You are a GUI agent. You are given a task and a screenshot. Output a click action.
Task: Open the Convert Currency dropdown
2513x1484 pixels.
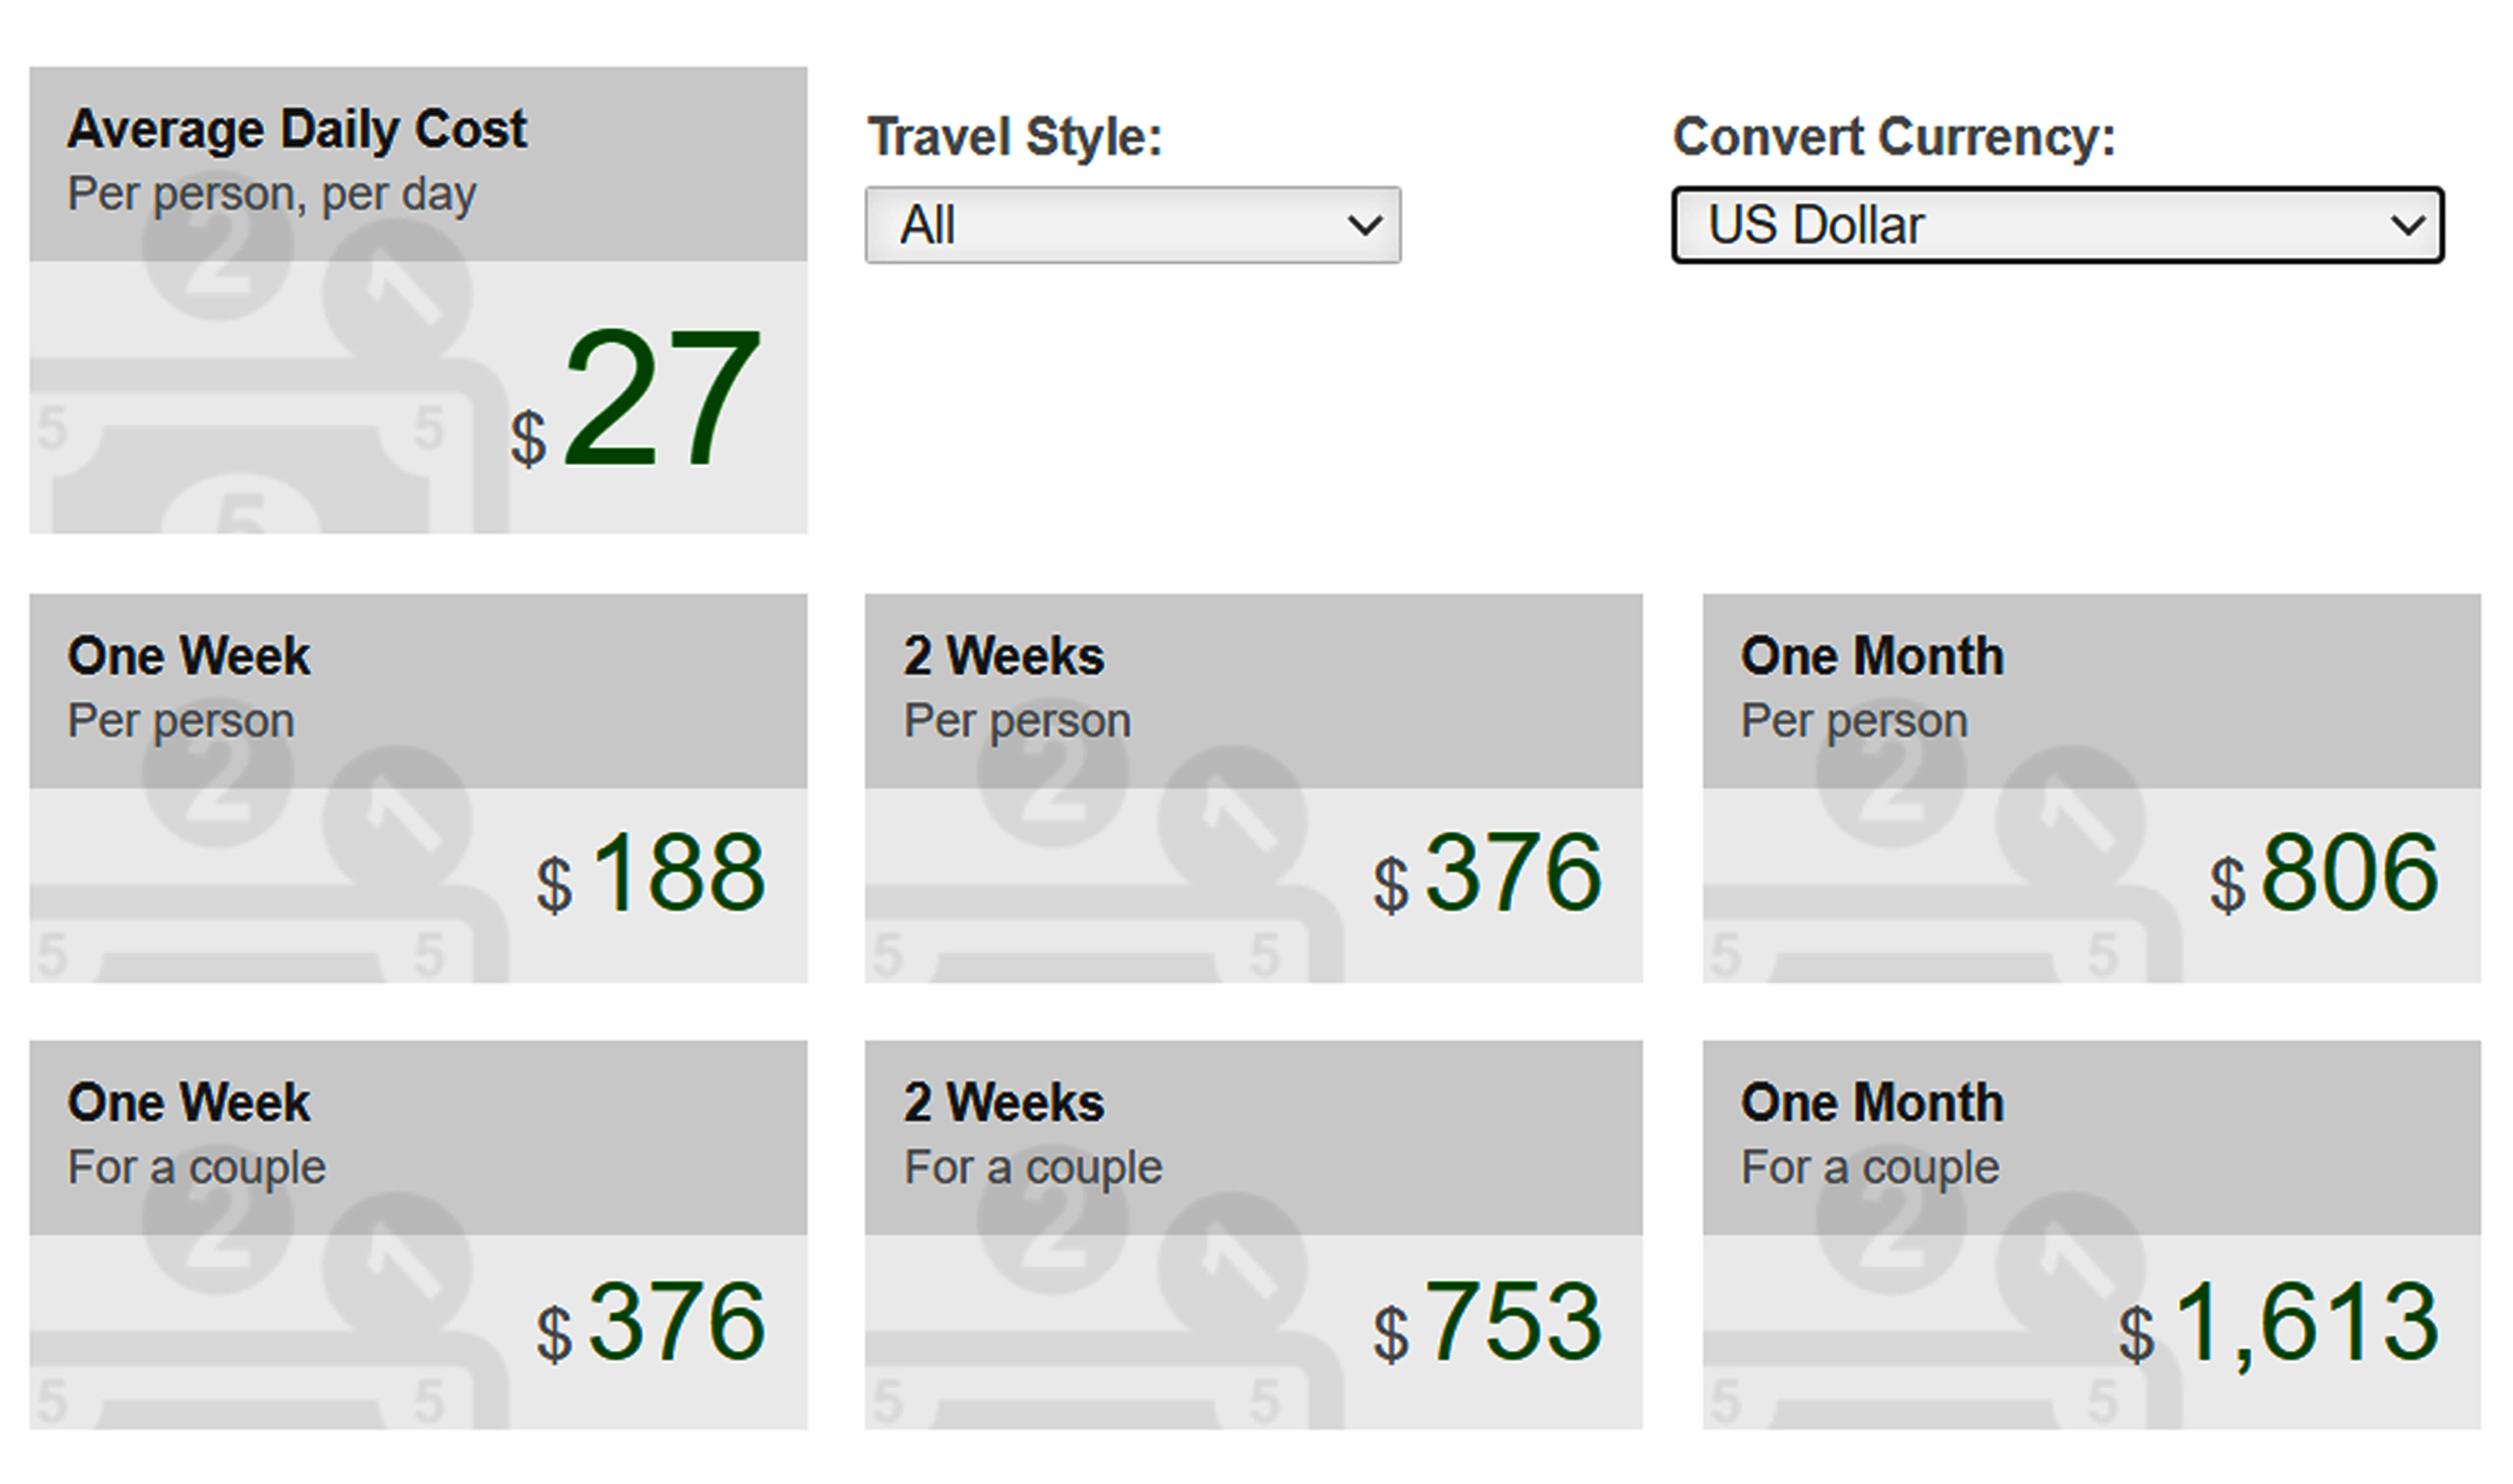pyautogui.click(x=2057, y=225)
